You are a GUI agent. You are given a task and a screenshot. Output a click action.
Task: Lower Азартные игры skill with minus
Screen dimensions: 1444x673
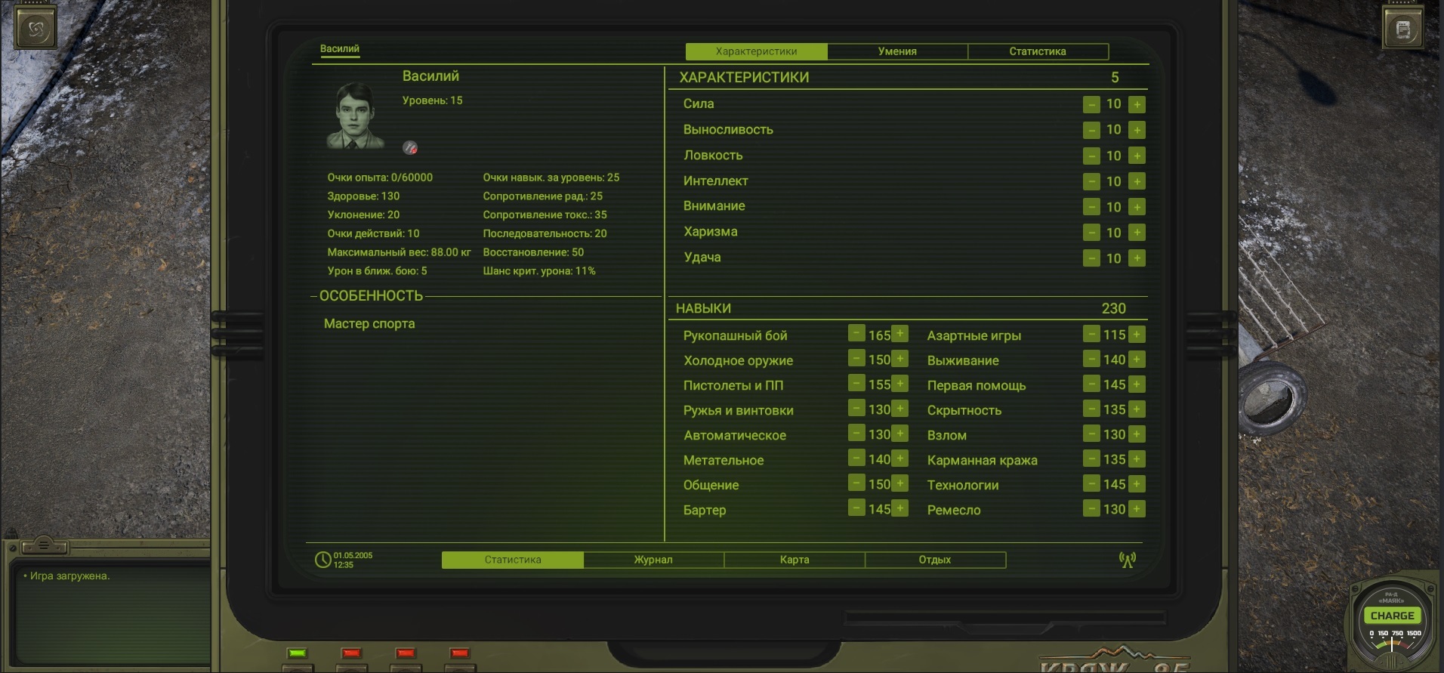(1091, 334)
